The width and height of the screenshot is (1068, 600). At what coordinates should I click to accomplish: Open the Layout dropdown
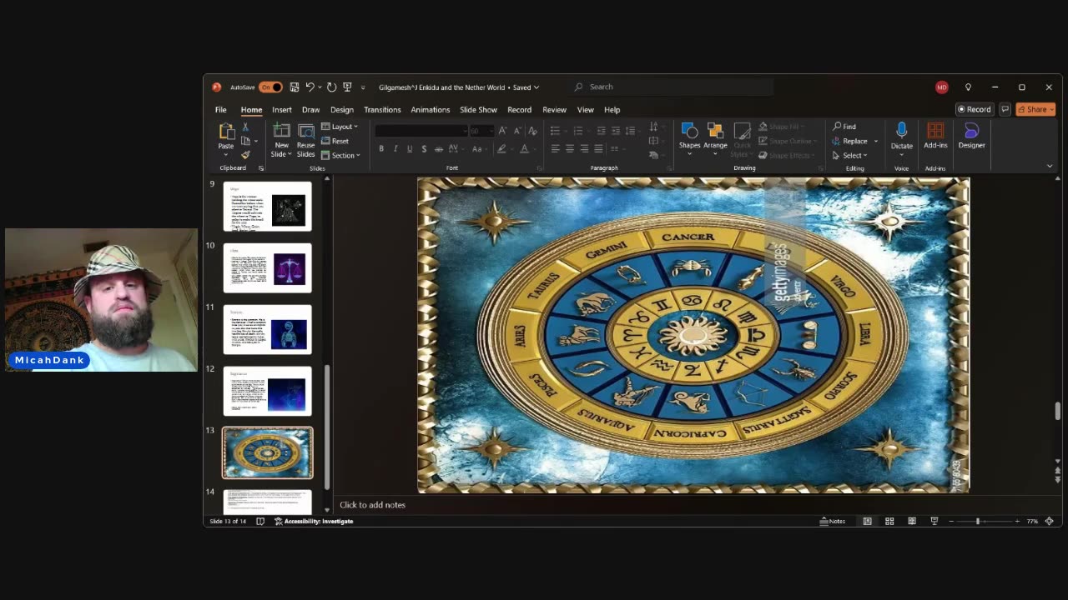[340, 127]
